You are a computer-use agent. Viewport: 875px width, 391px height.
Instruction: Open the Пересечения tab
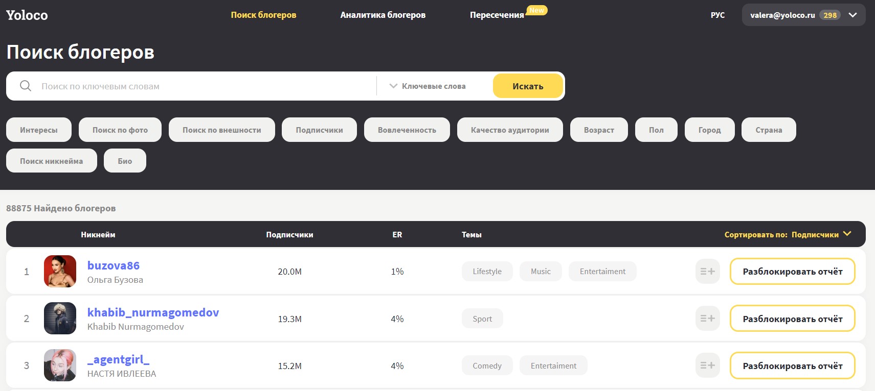[497, 15]
